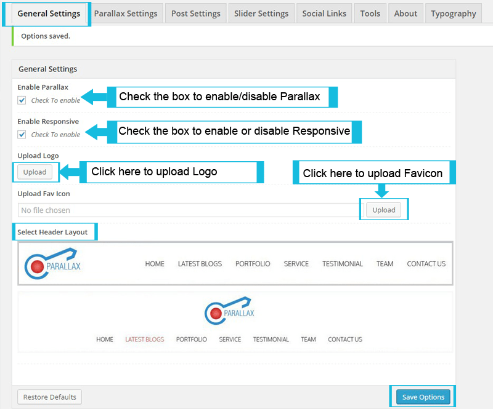Click the Upload button for Fav Icon
The height and width of the screenshot is (409, 493).
point(383,210)
